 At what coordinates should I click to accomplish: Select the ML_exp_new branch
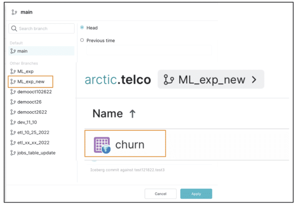pos(30,82)
